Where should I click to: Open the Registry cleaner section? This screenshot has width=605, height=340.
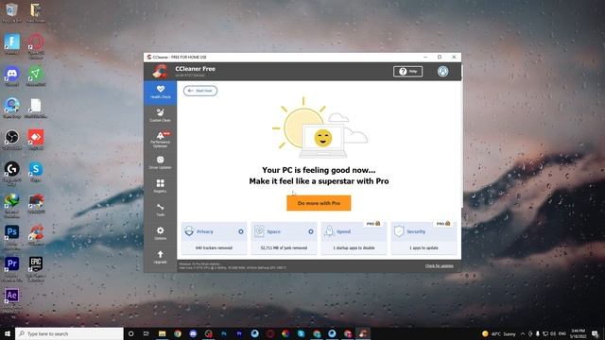pyautogui.click(x=160, y=186)
